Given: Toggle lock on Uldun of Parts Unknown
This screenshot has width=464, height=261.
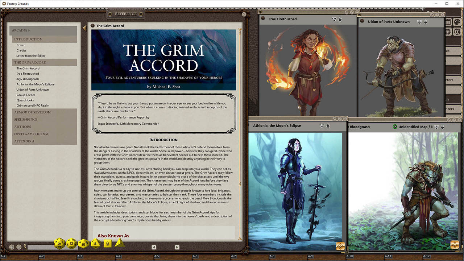Looking at the screenshot, I should click(x=425, y=22).
